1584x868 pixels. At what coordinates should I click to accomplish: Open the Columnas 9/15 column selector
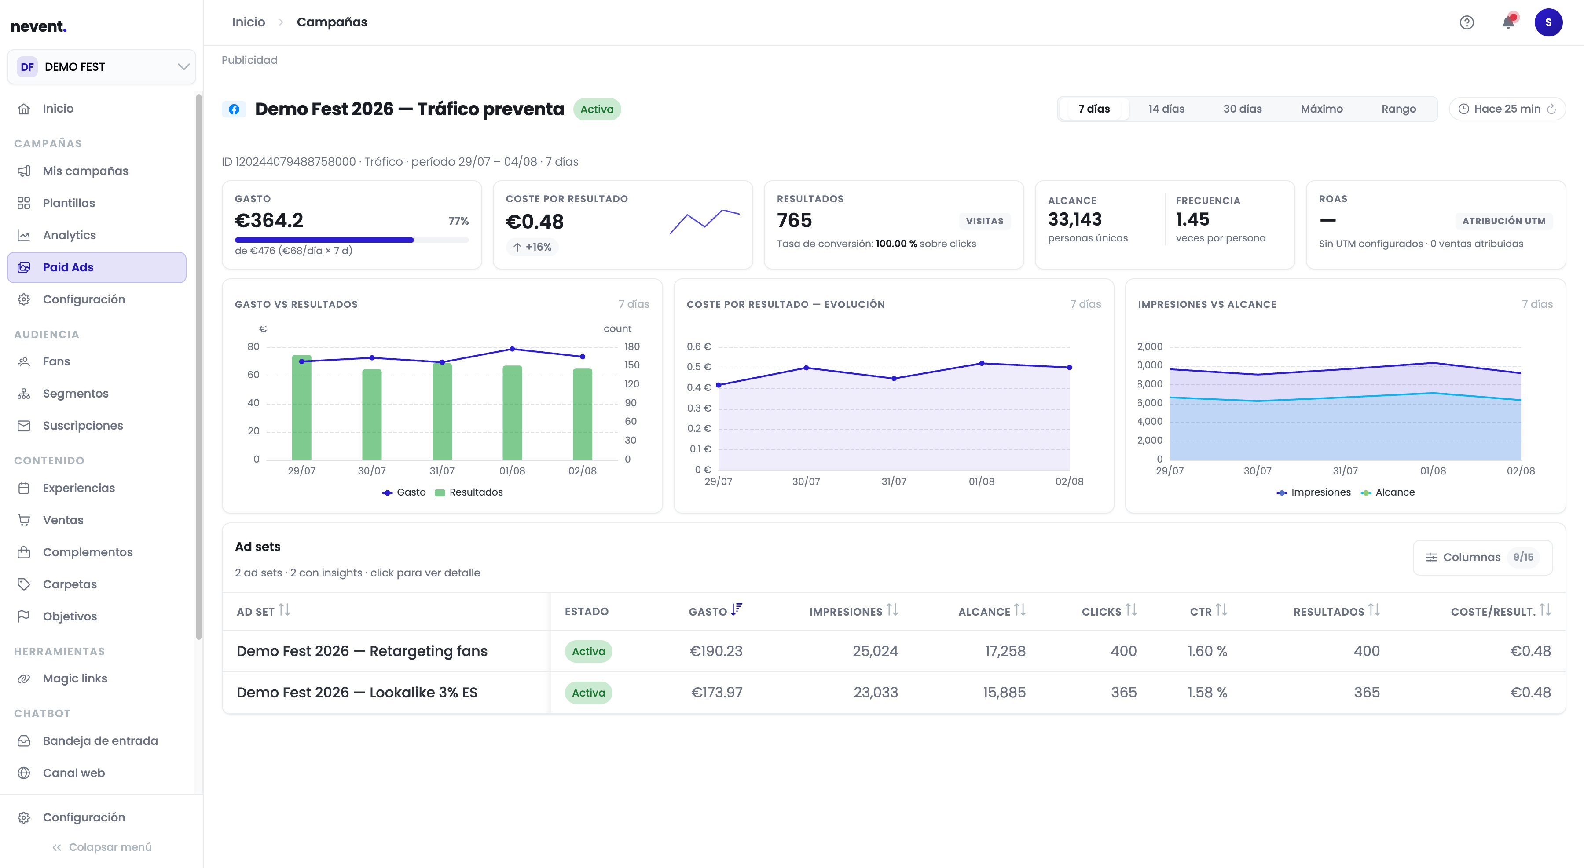[x=1482, y=558]
